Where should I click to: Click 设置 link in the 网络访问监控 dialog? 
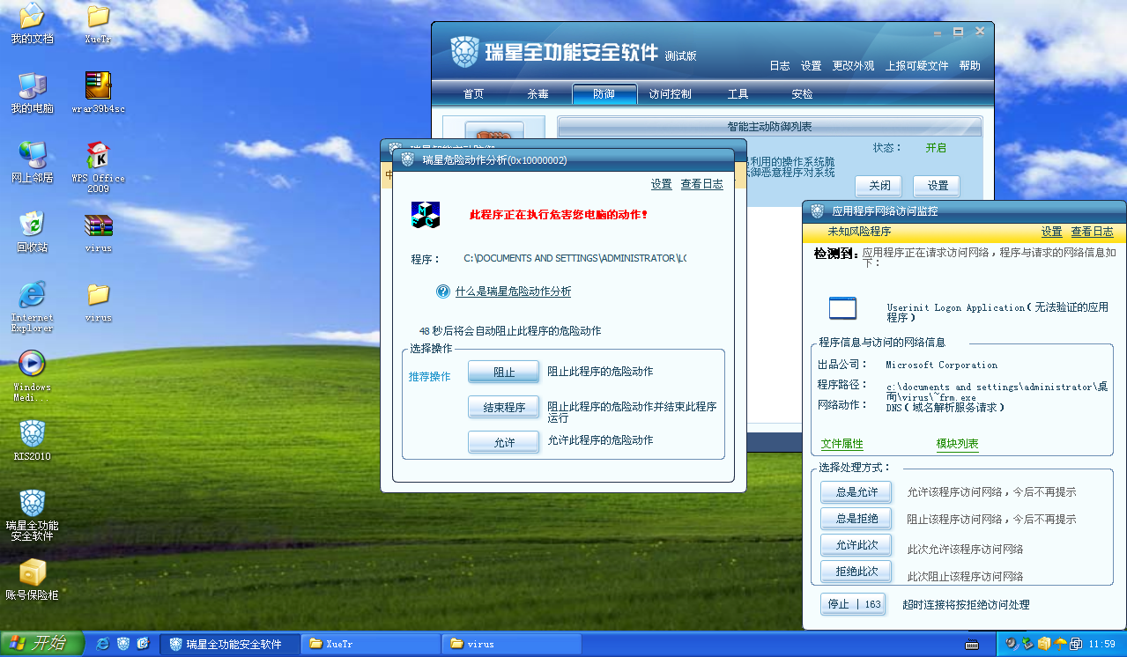1052,232
